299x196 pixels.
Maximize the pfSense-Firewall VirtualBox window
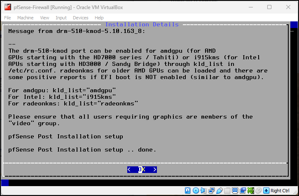pos(269,7)
